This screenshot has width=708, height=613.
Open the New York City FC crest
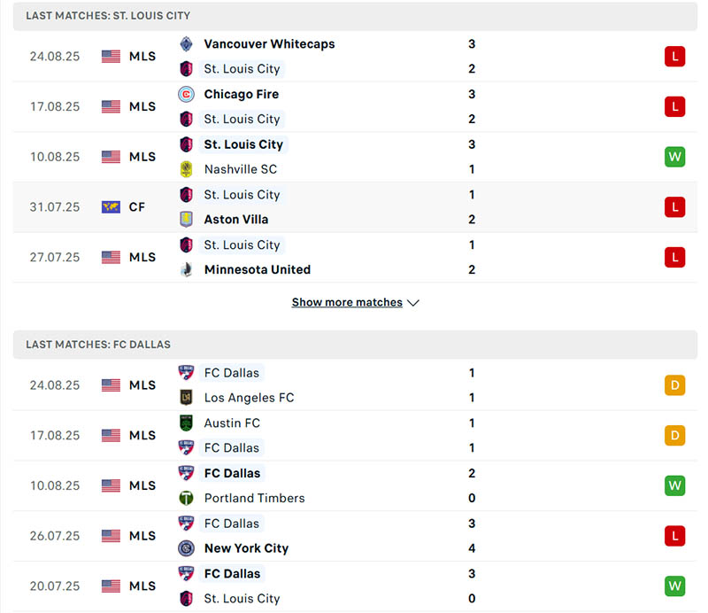point(187,548)
